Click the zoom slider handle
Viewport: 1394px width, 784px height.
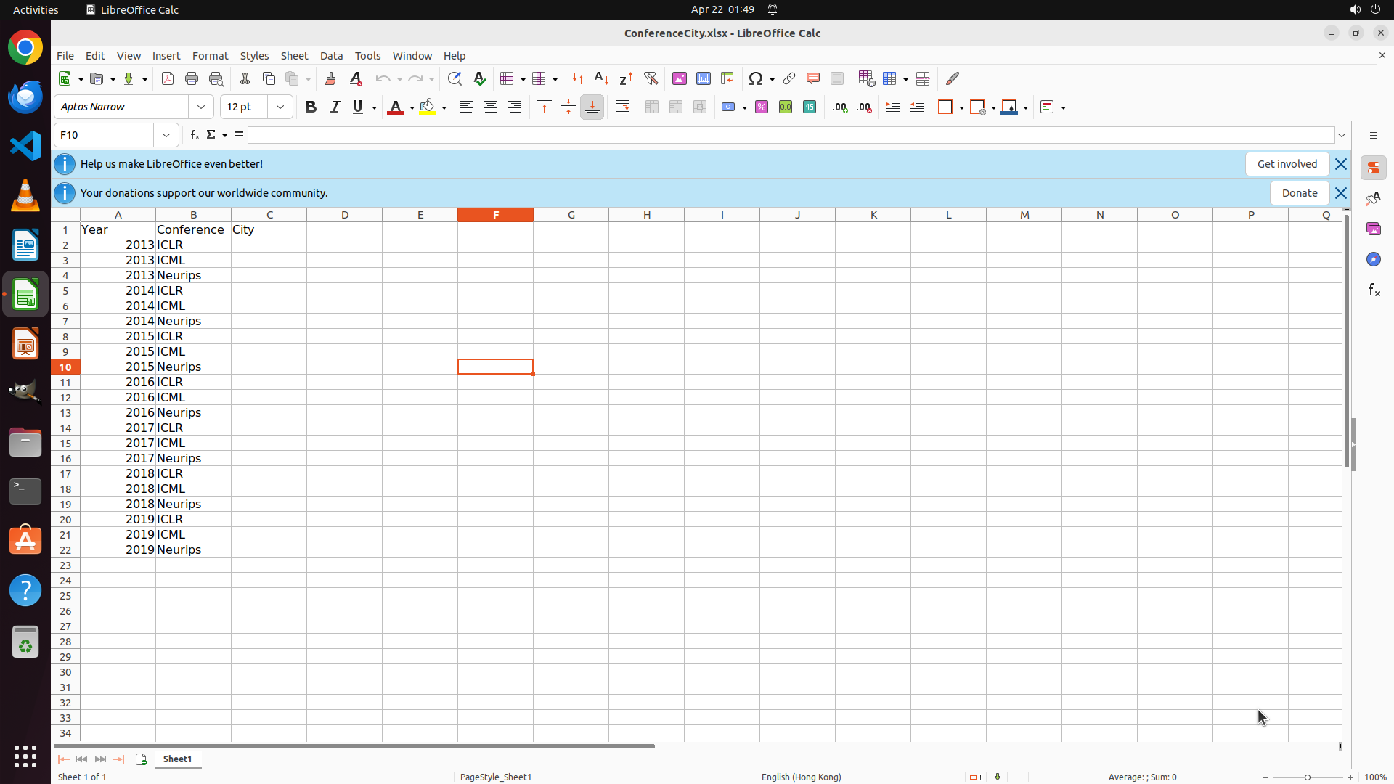tap(1308, 777)
